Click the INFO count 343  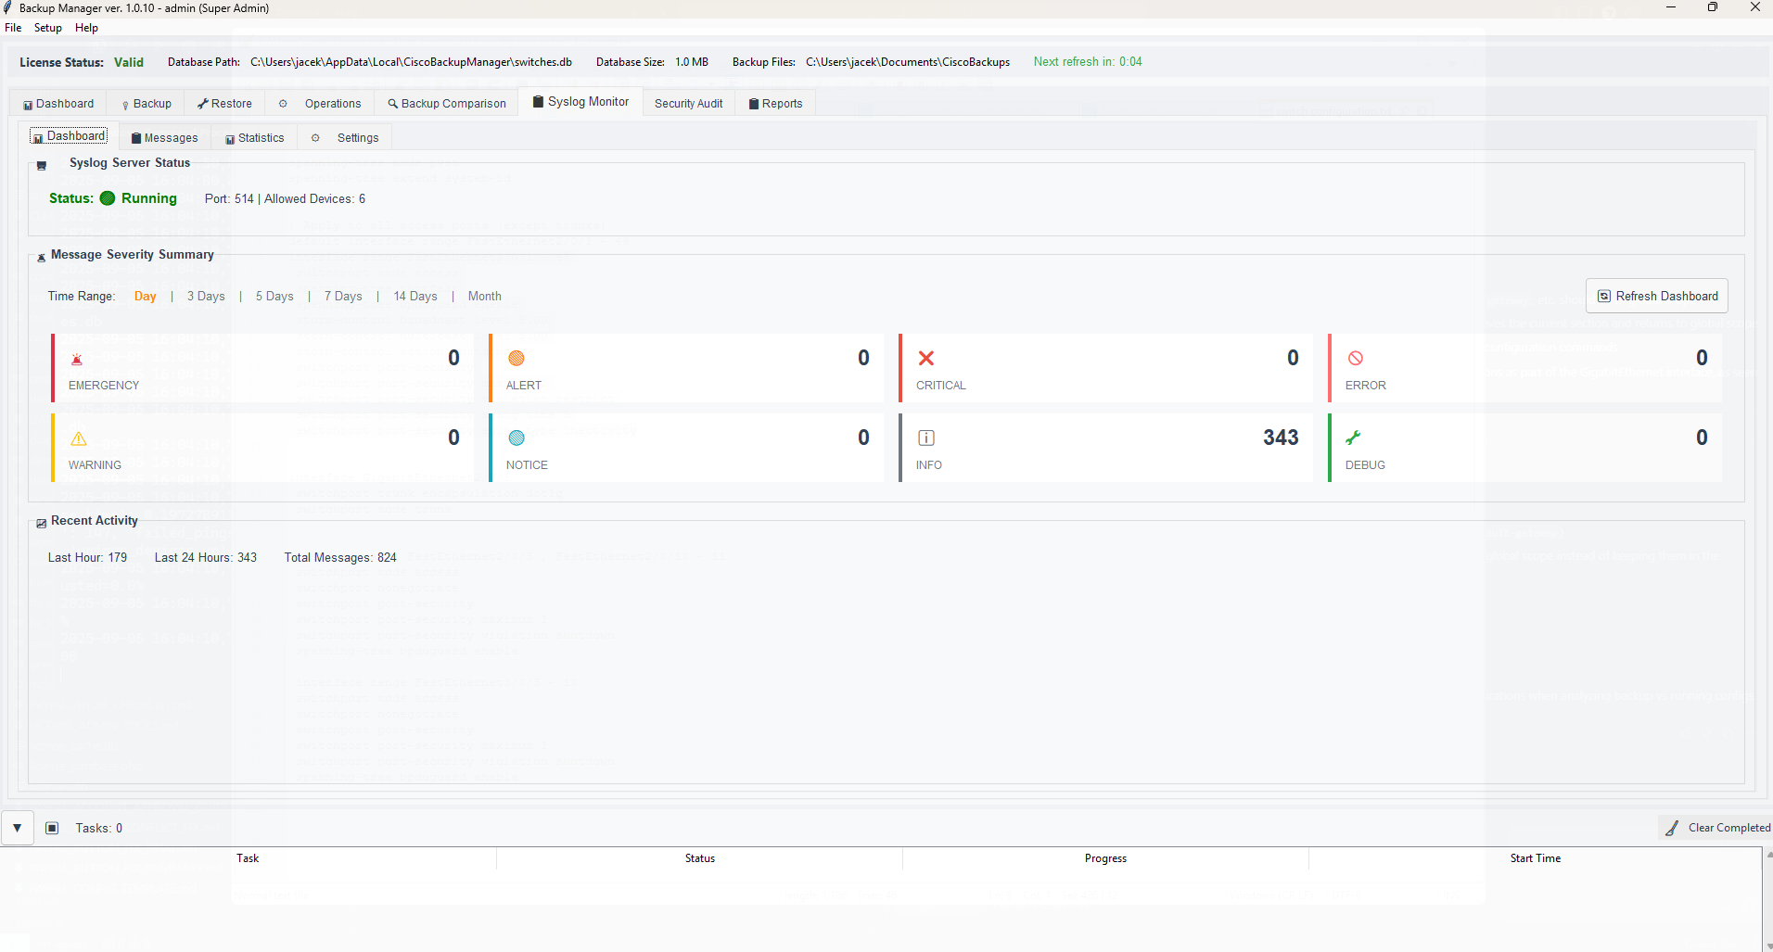(1281, 438)
